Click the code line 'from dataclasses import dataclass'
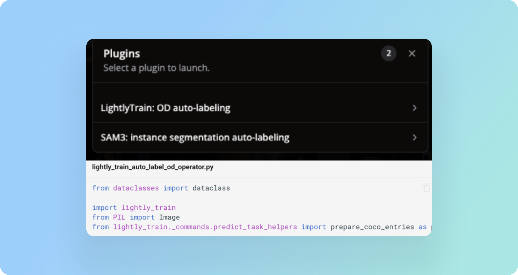Image resolution: width=518 pixels, height=275 pixels. (x=161, y=188)
